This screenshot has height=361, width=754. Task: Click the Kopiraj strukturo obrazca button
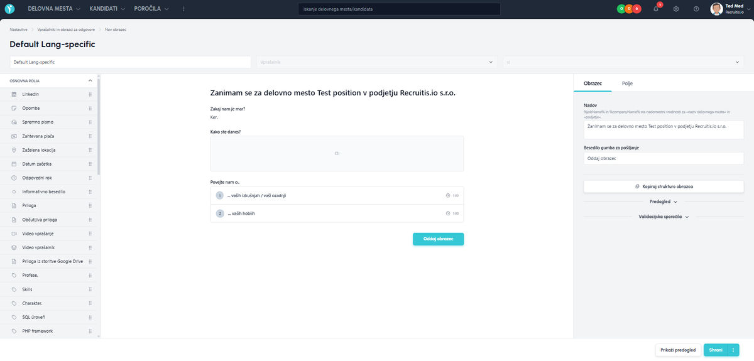tap(664, 186)
